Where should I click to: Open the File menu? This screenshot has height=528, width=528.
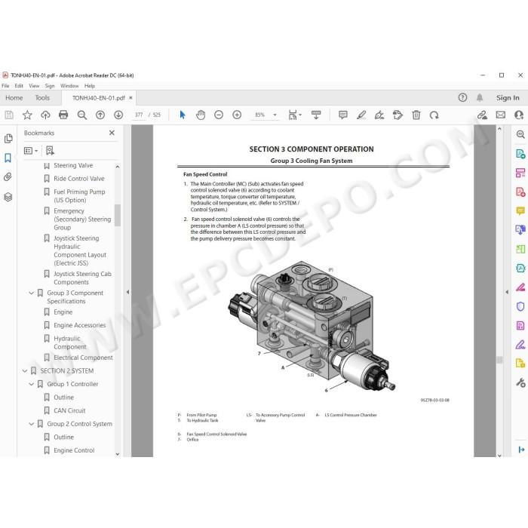click(x=5, y=86)
